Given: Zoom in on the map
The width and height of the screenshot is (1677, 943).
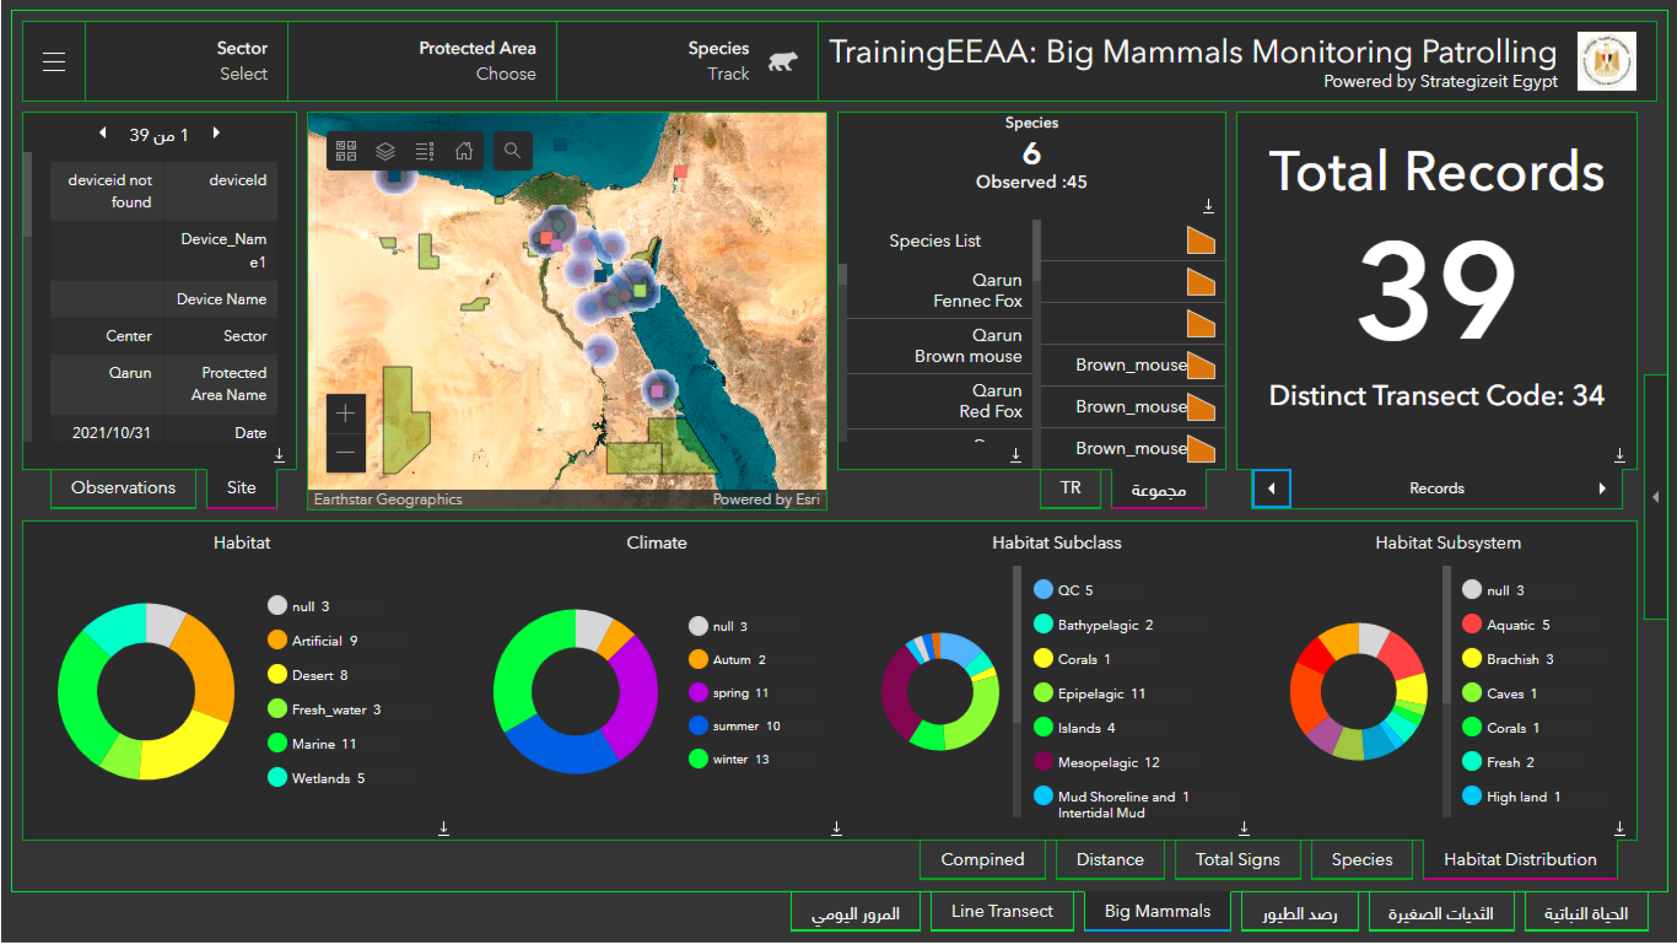Looking at the screenshot, I should [345, 413].
